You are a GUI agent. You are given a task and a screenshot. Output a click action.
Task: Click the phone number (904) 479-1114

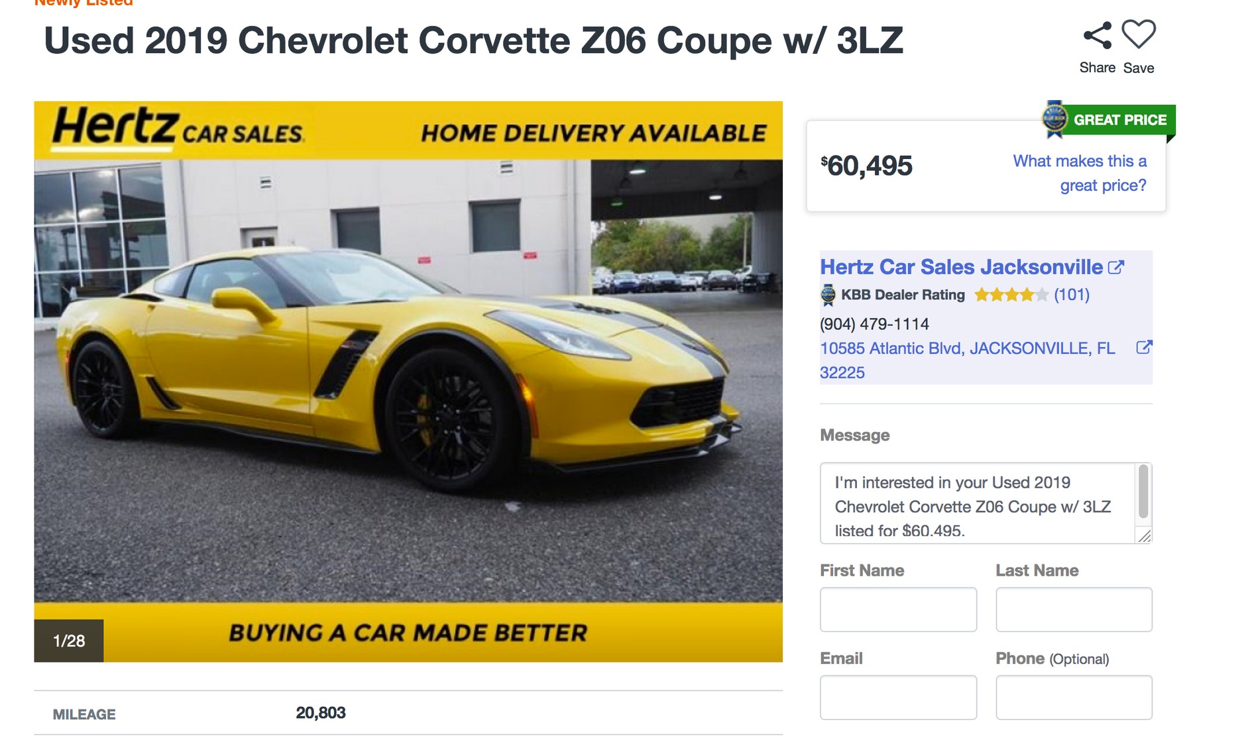pos(874,324)
